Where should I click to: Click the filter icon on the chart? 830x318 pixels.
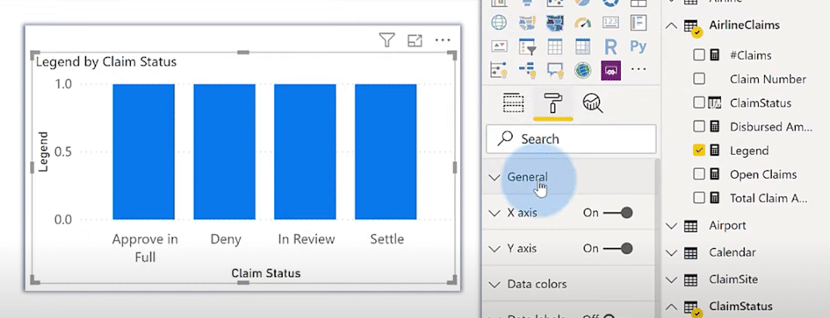387,40
